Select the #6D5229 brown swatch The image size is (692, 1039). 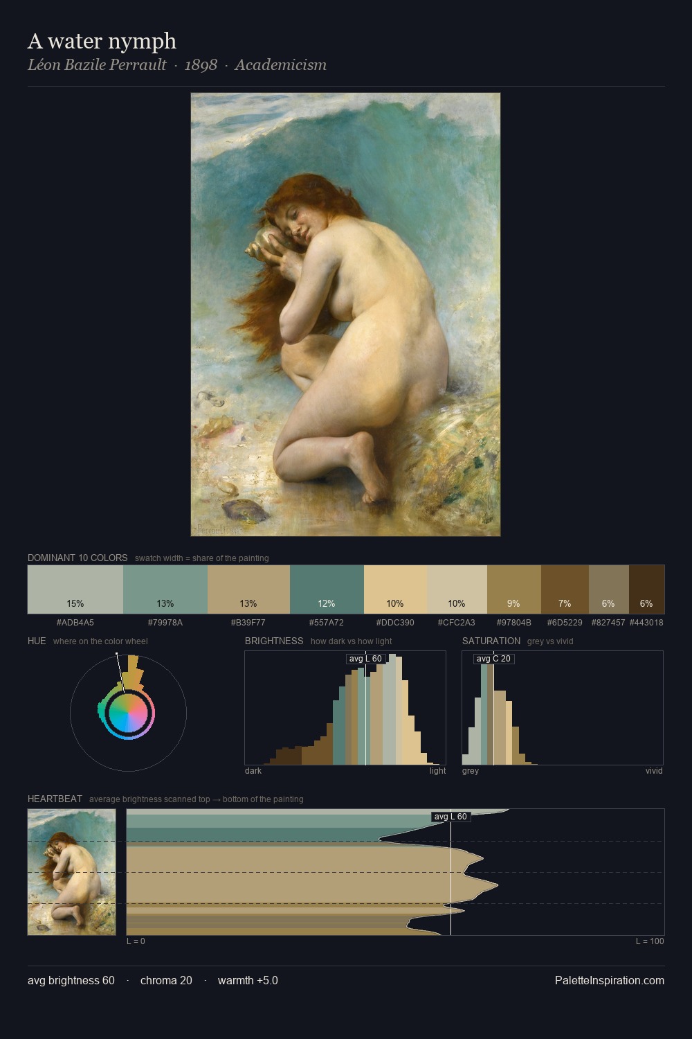(565, 589)
